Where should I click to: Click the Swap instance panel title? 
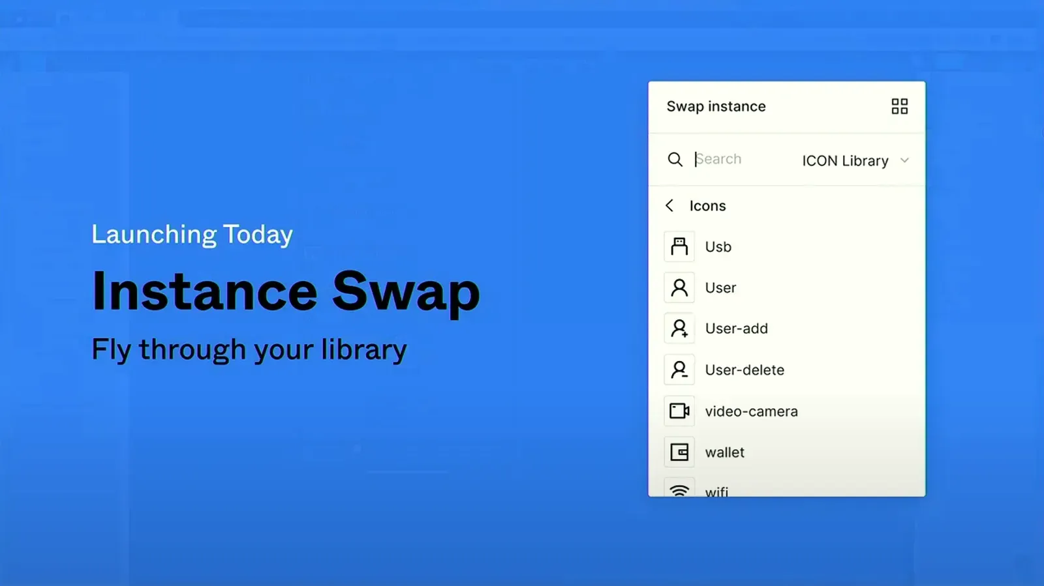pos(716,106)
